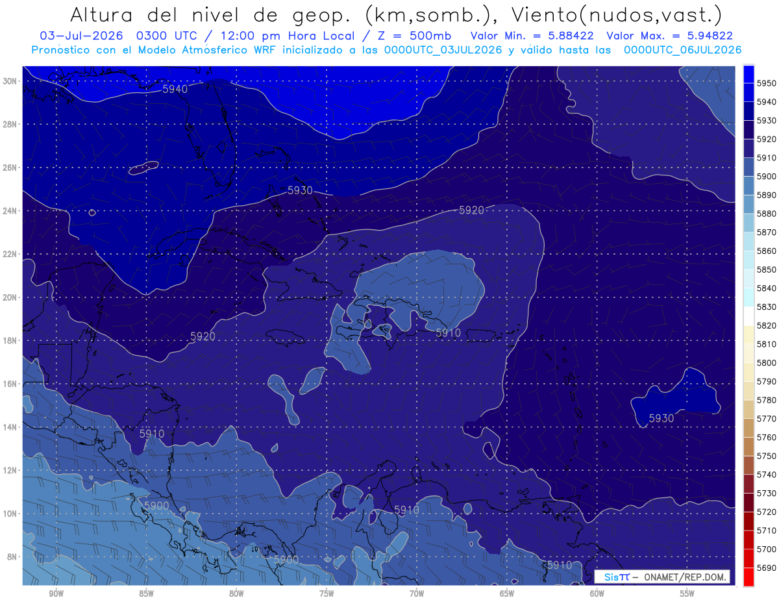Click the 5910 contour label just south of Hispaniola
Screen dimensions: 779x602
pyautogui.click(x=448, y=332)
